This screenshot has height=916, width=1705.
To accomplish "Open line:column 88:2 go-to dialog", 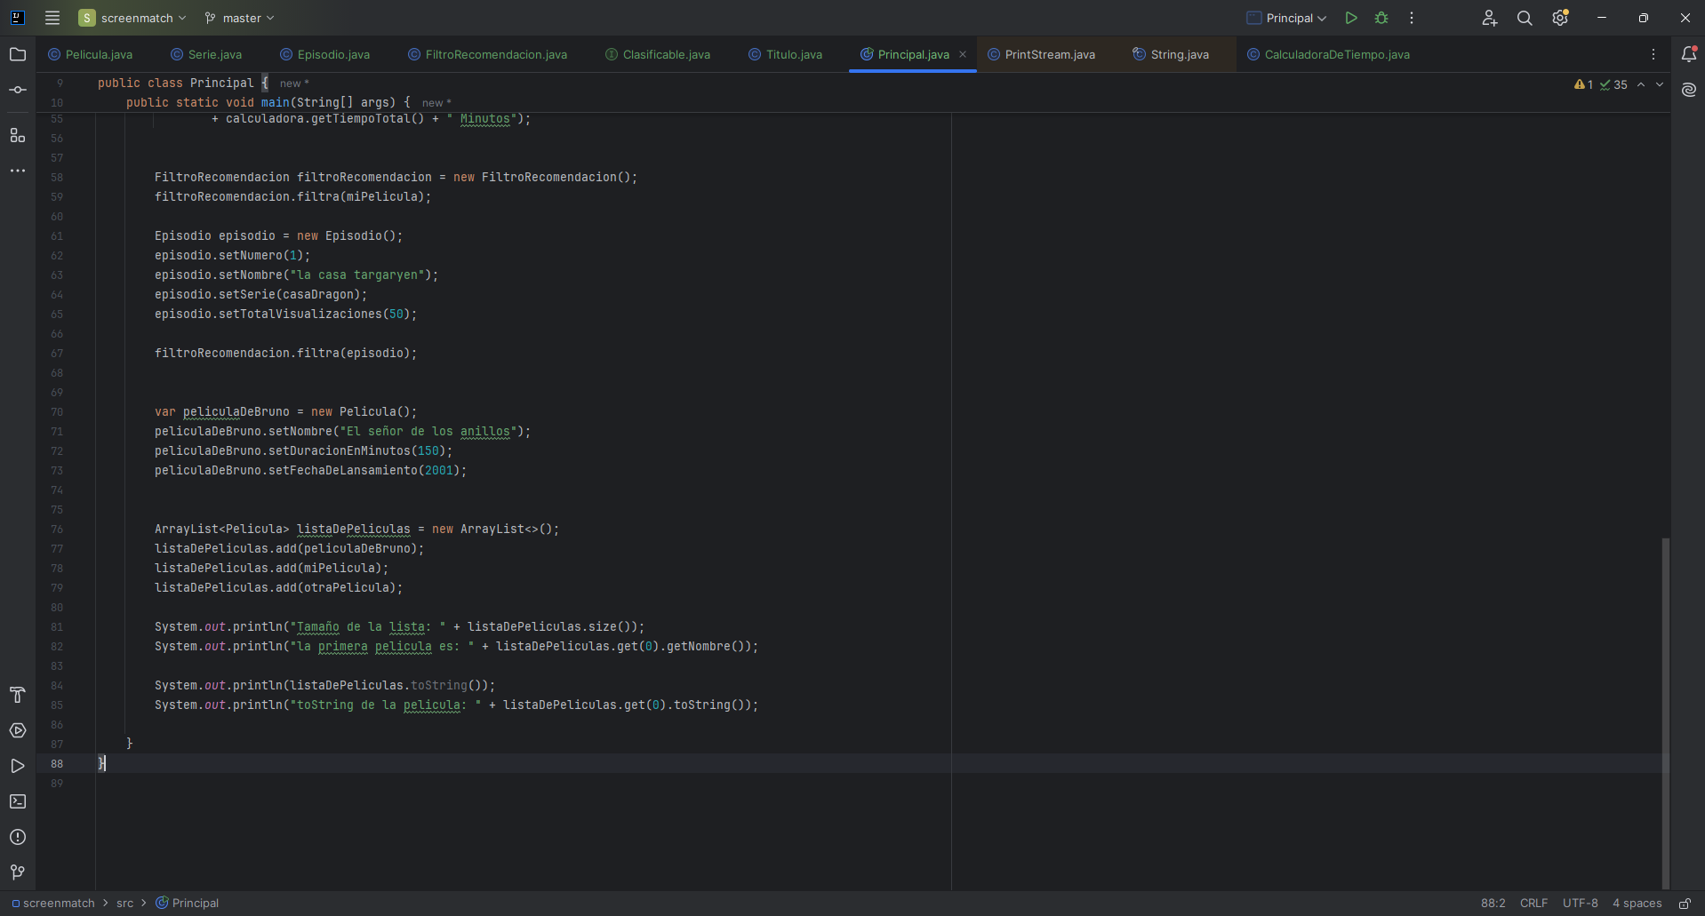I will pyautogui.click(x=1493, y=903).
